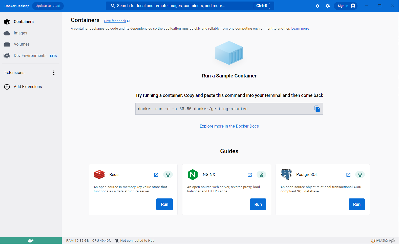Click the Learn more link
This screenshot has height=244, width=399.
[x=300, y=29]
